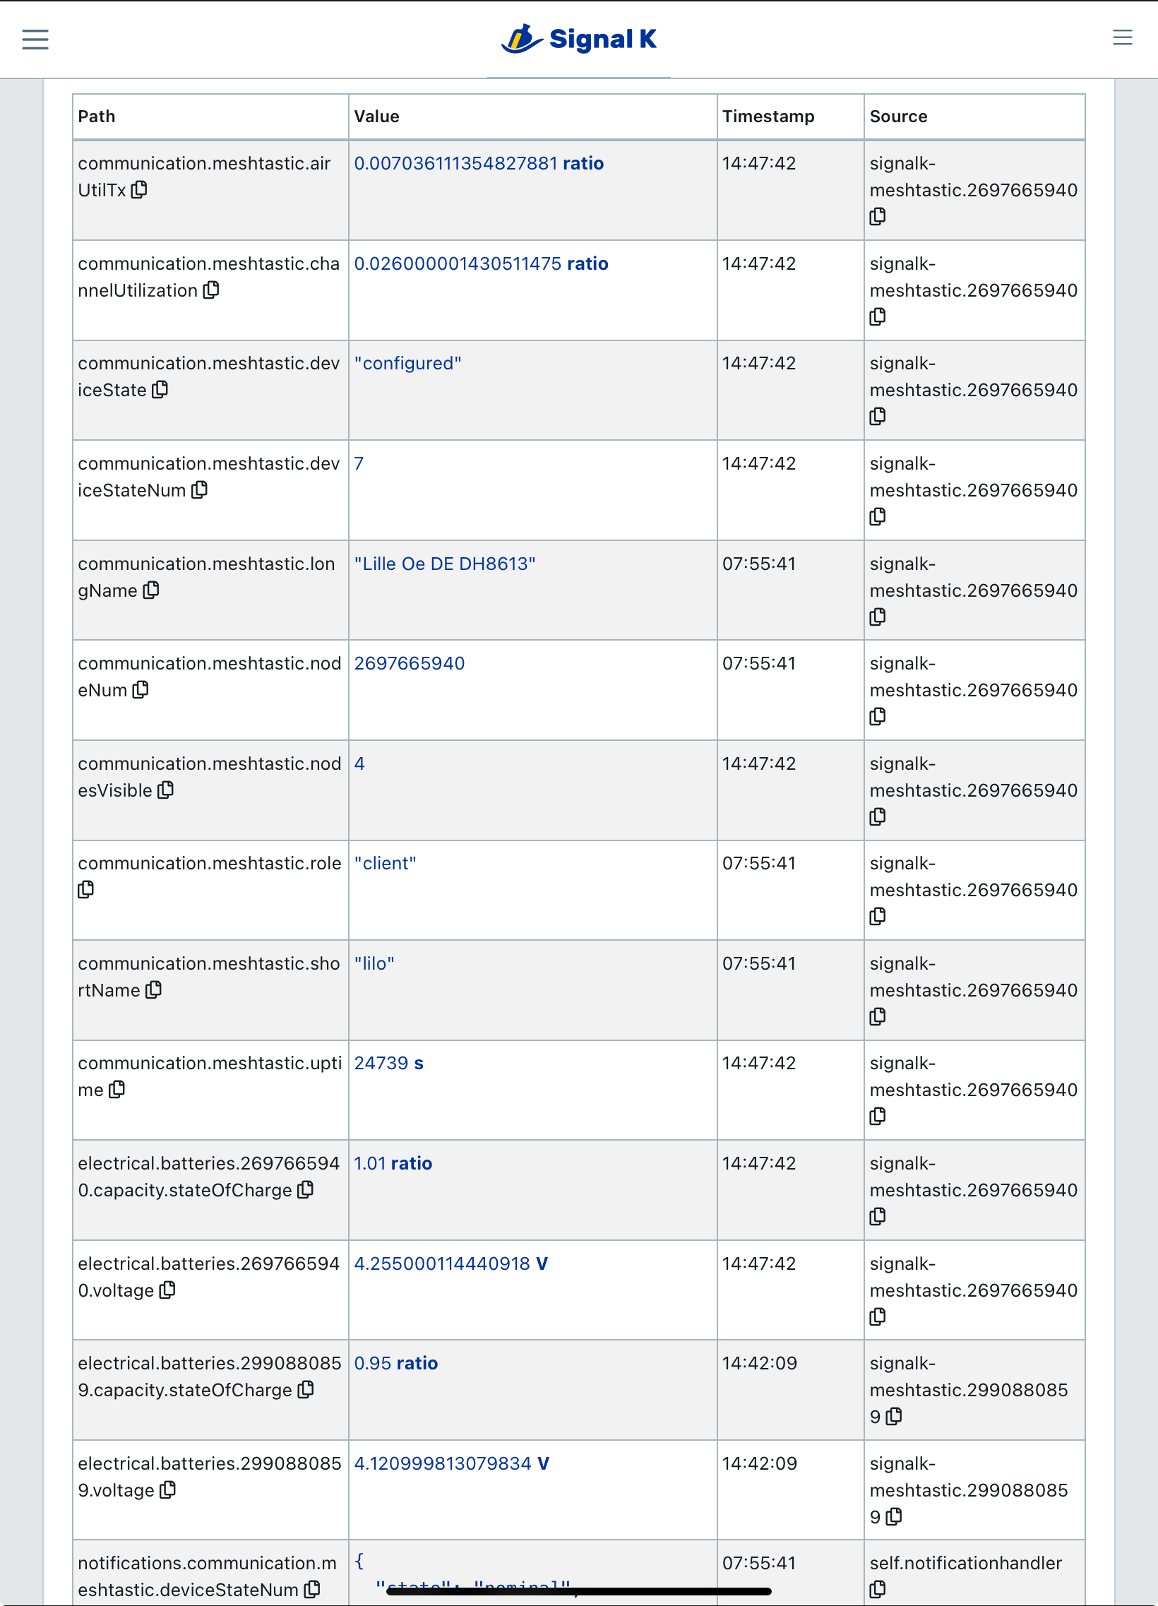Copy the nodesVisible path

[x=165, y=790]
